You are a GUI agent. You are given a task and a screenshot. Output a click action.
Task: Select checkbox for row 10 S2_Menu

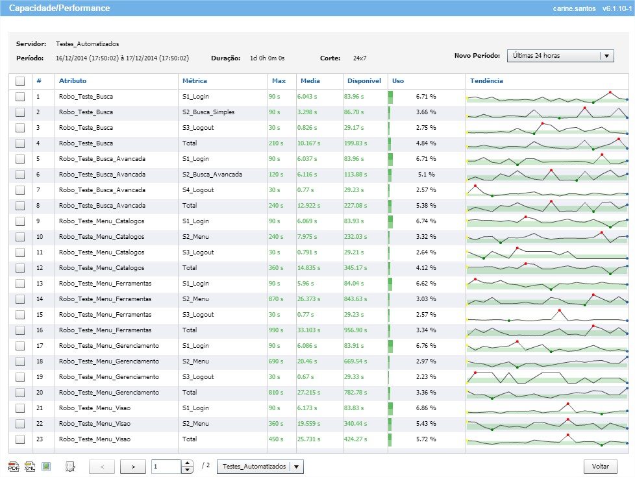(20, 237)
